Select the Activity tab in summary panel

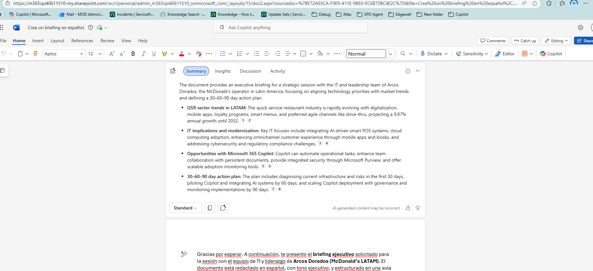pyautogui.click(x=278, y=71)
